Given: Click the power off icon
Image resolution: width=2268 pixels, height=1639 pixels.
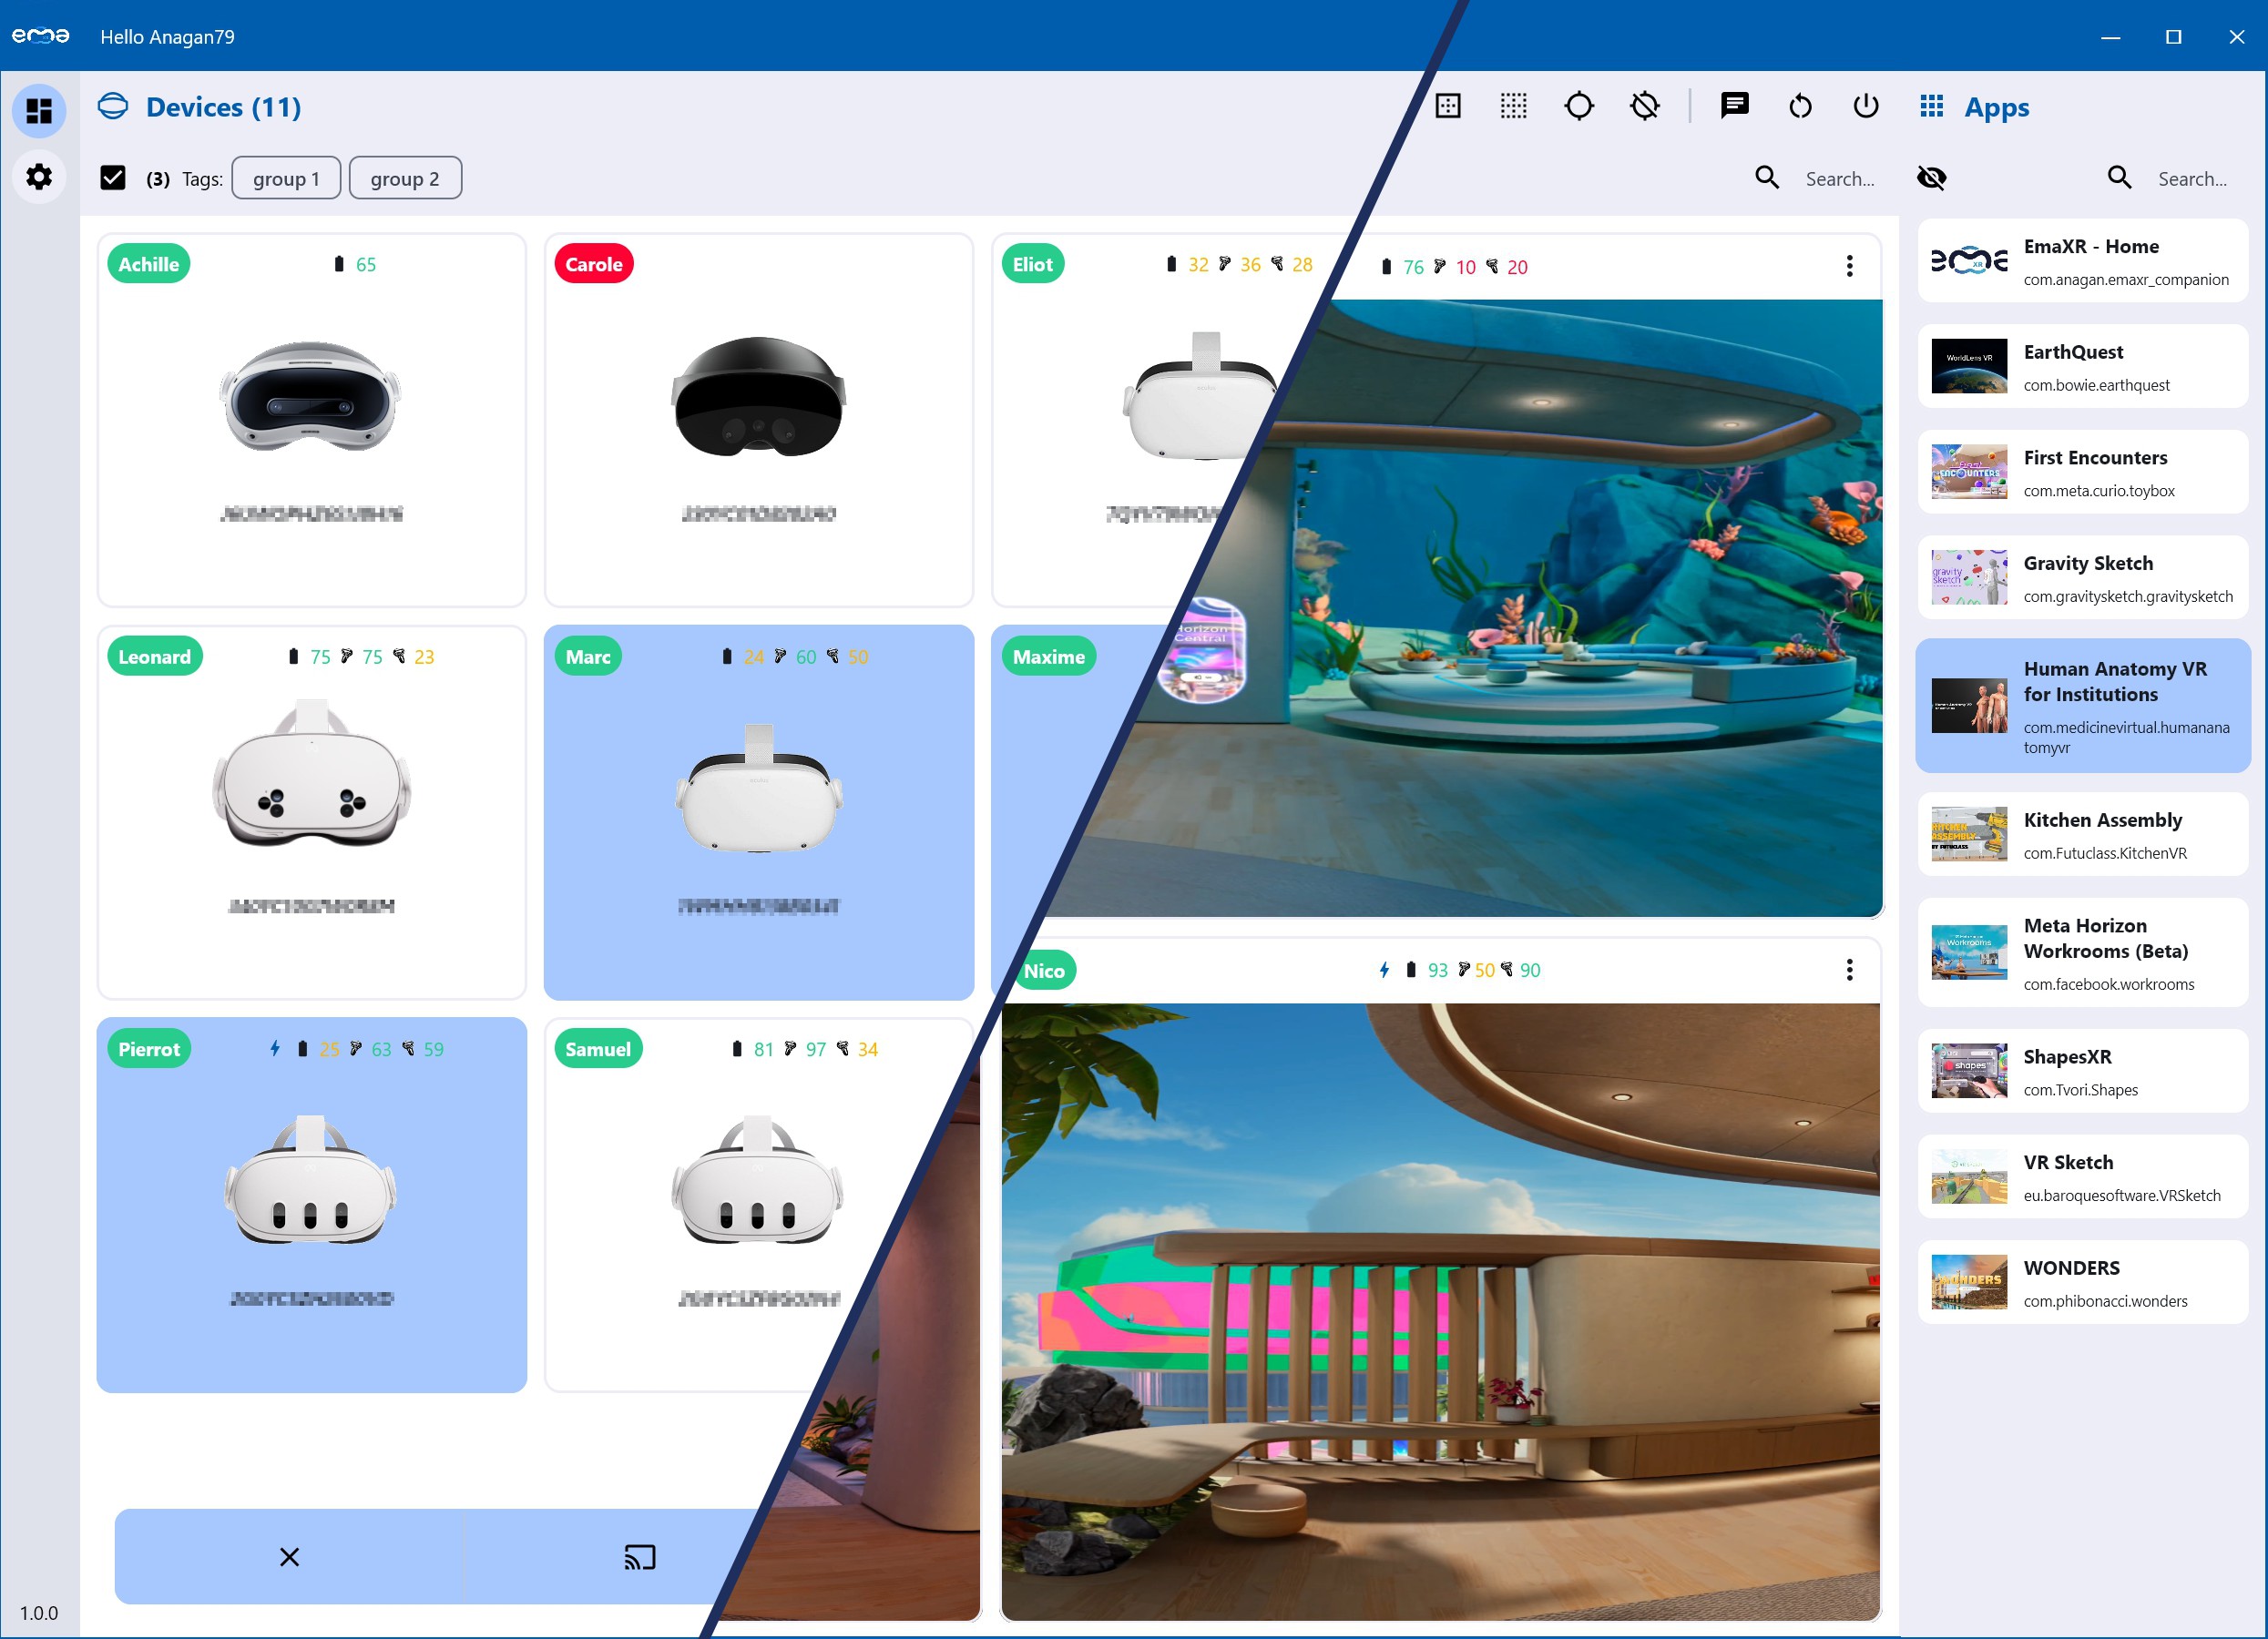Looking at the screenshot, I should pyautogui.click(x=1865, y=106).
